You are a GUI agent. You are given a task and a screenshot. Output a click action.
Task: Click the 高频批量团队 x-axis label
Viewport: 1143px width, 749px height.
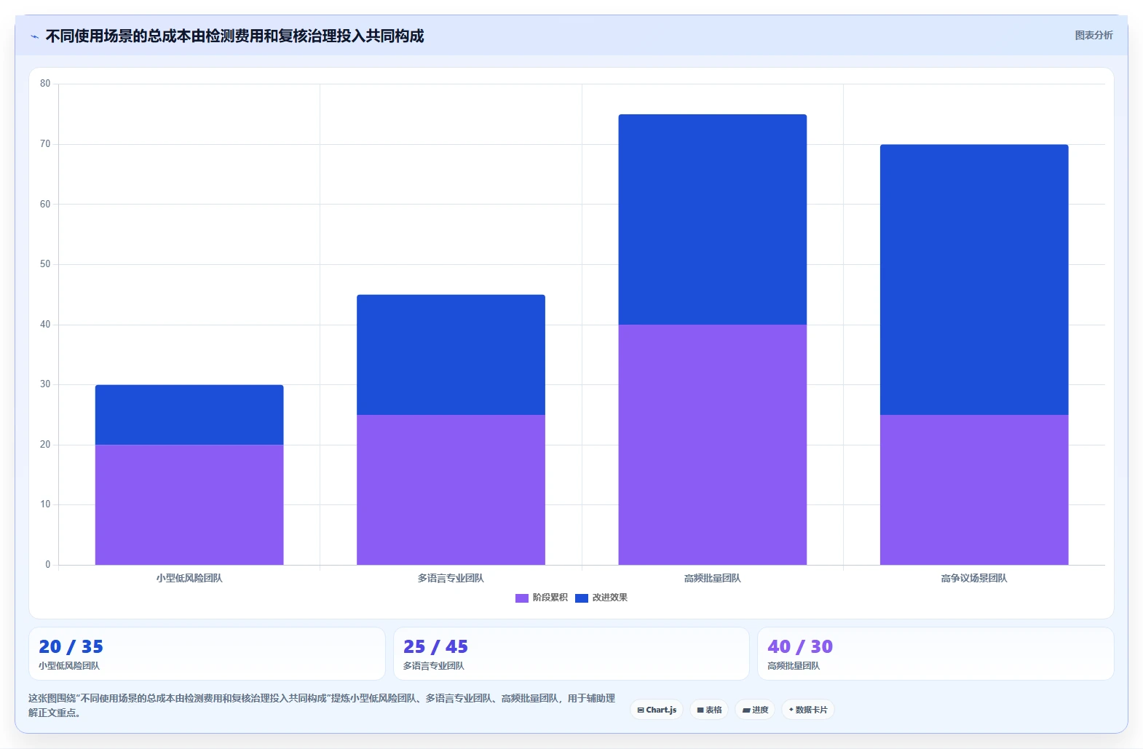713,578
